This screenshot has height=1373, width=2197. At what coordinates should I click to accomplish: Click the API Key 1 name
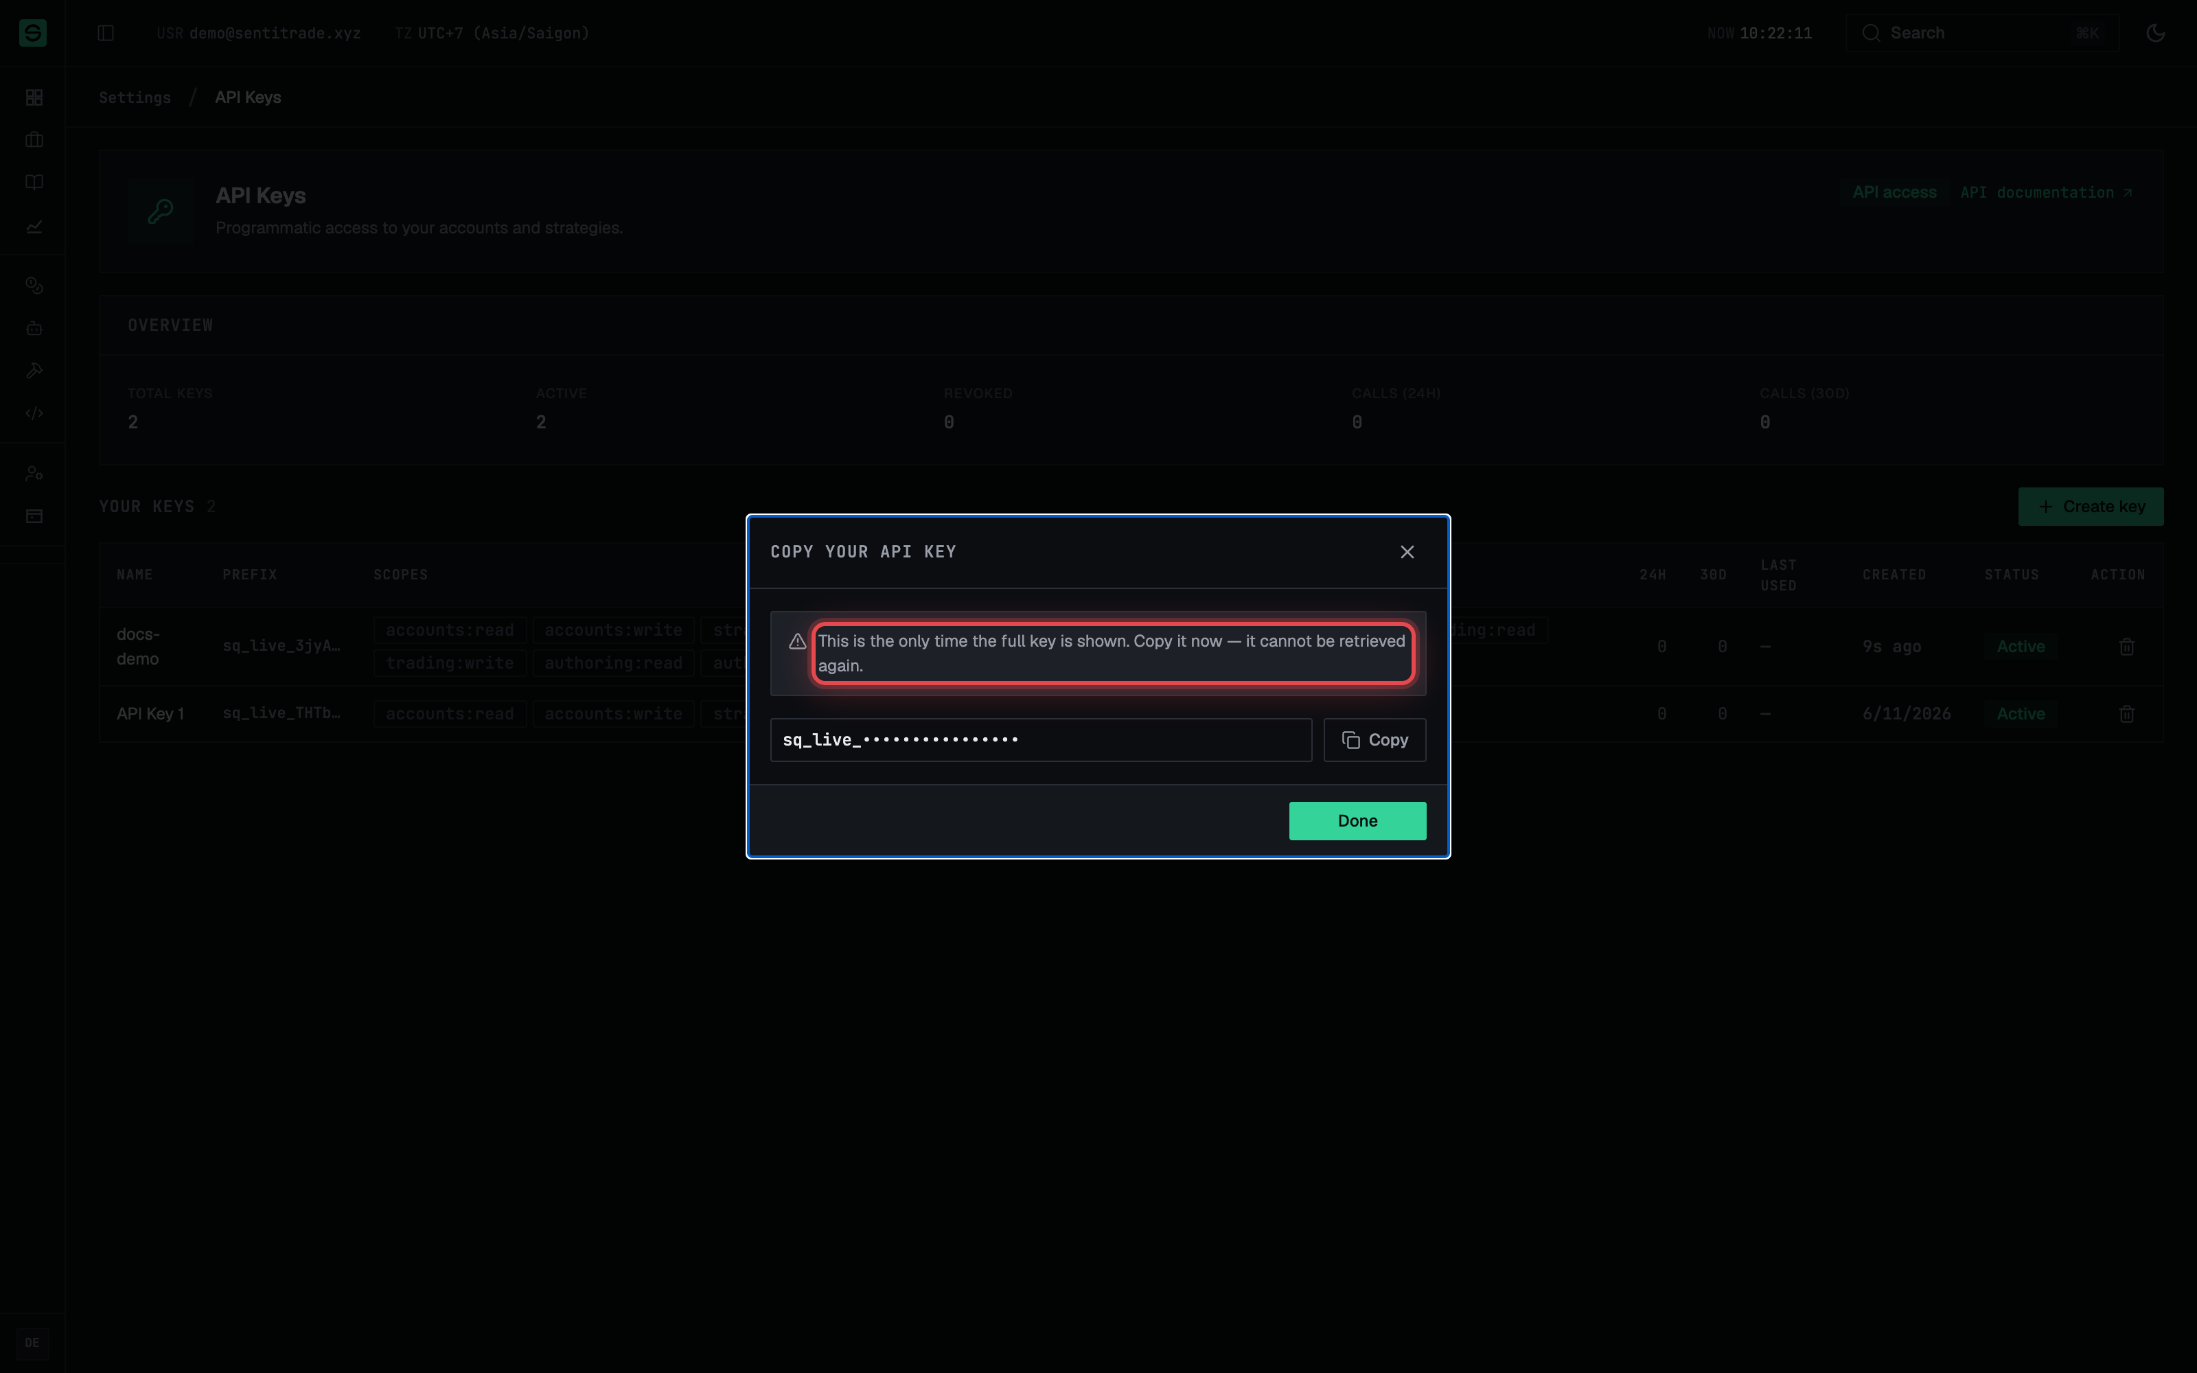[150, 714]
